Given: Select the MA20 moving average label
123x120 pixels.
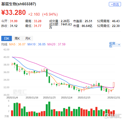Looking at the screenshot, I should (56, 44).
